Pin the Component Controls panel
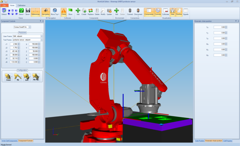The image size is (240, 146). point(41,21)
